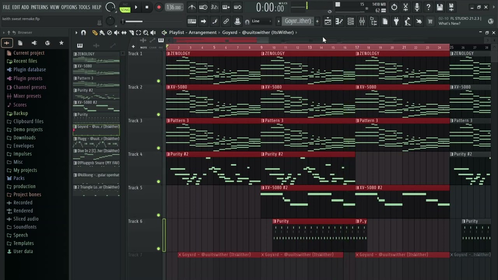This screenshot has height=280, width=498.
Task: Select the Paint brush tool
Action: tap(102, 33)
